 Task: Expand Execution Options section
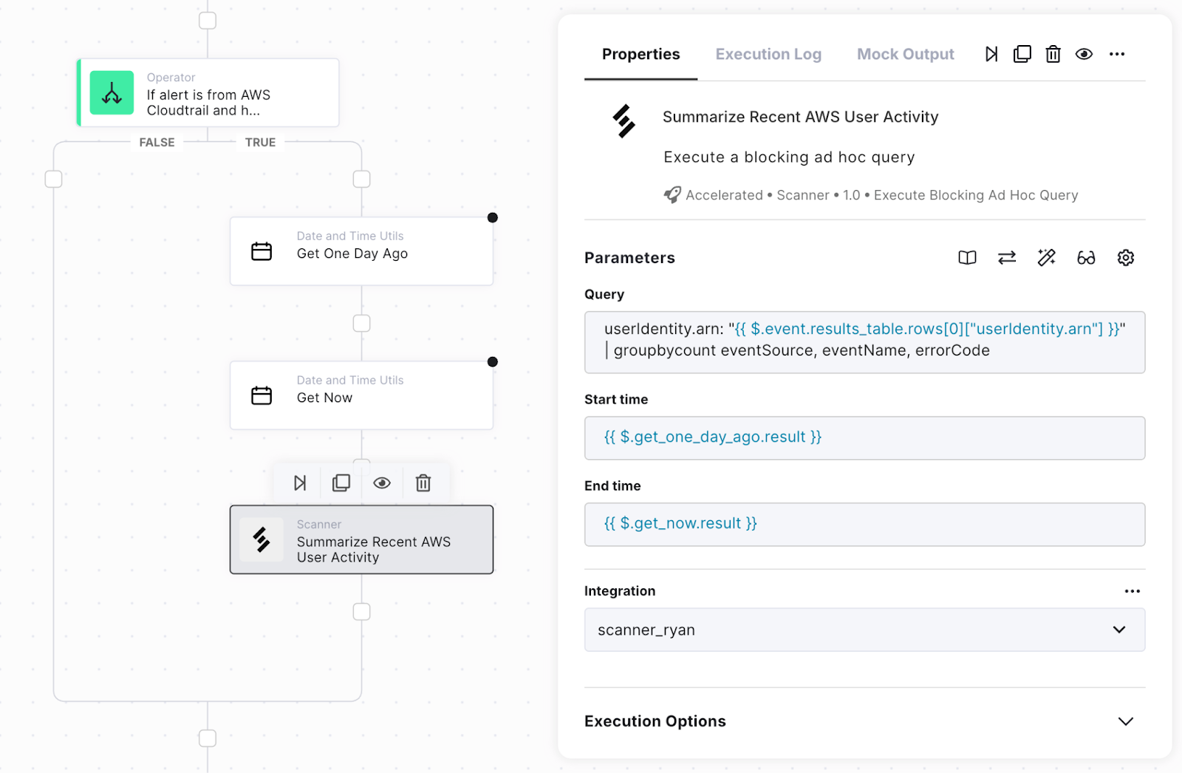[864, 721]
